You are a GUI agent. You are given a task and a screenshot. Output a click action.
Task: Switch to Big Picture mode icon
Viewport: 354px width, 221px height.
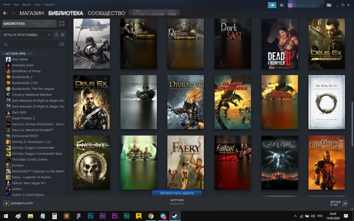329,5
